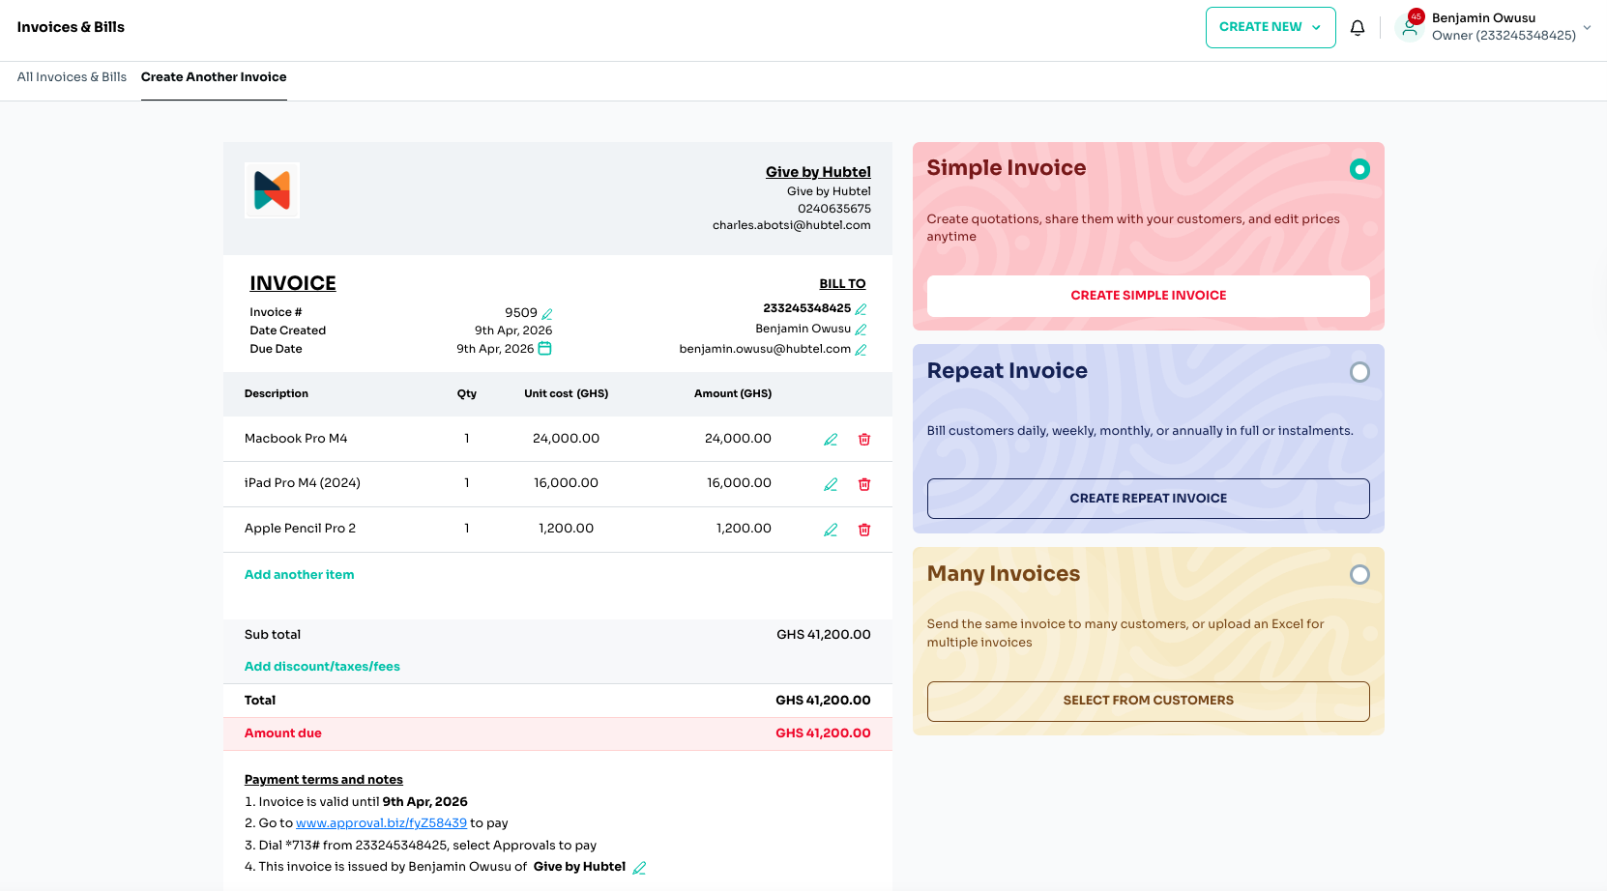Edit payment terms and notes pencil
The width and height of the screenshot is (1607, 891).
pyautogui.click(x=639, y=868)
